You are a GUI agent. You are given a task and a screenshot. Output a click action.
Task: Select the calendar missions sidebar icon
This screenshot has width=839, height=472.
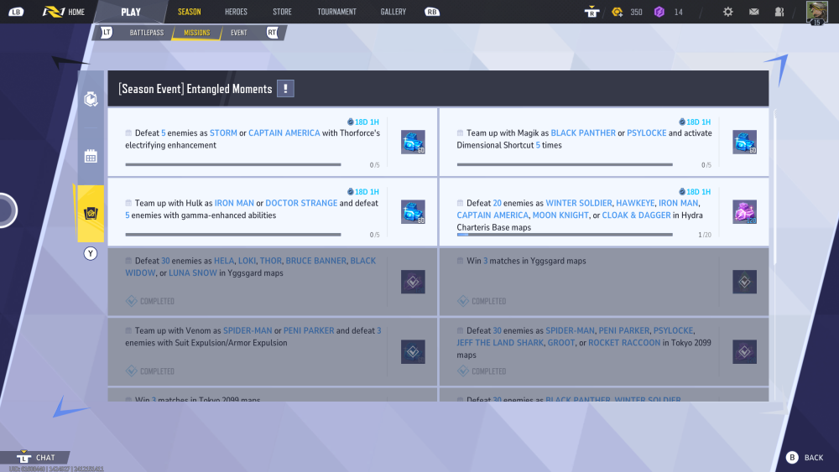(x=91, y=156)
